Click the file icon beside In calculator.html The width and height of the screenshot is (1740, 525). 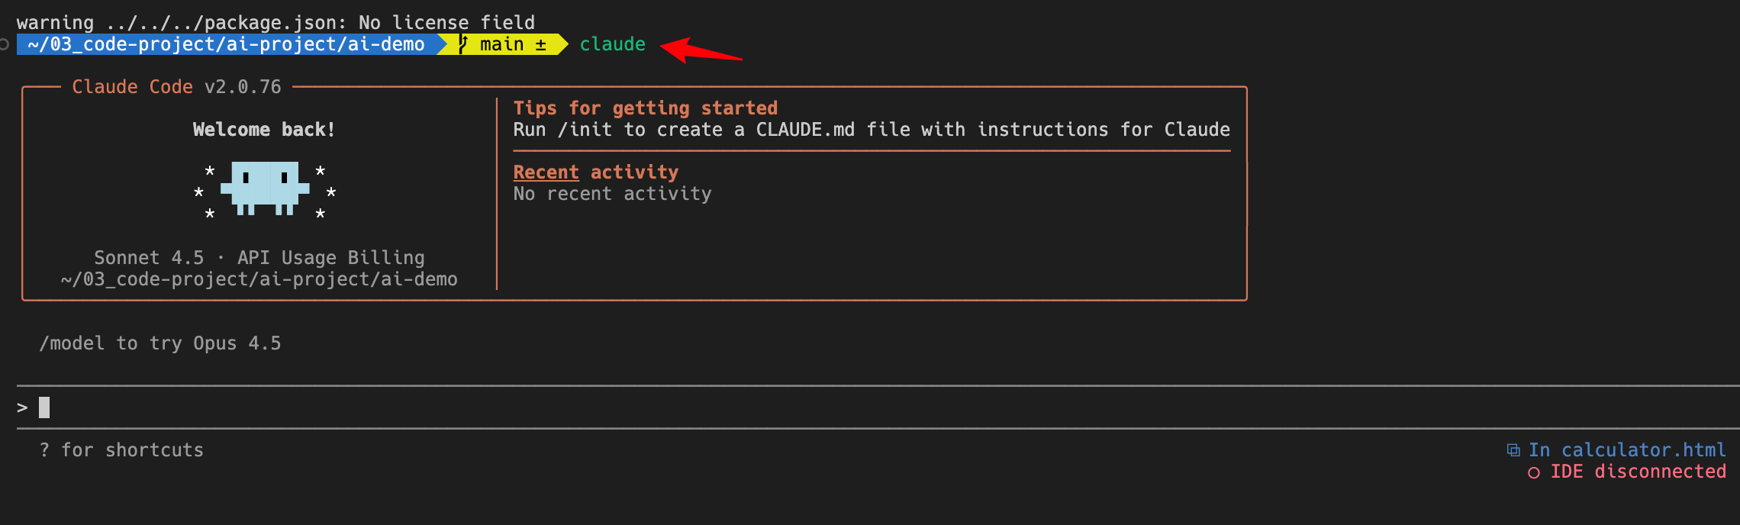tap(1513, 450)
